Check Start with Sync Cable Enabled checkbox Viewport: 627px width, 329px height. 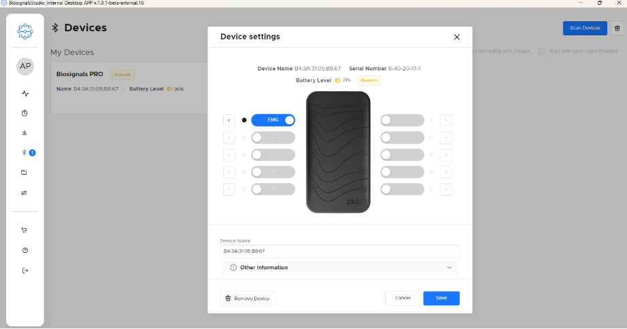[x=542, y=52]
